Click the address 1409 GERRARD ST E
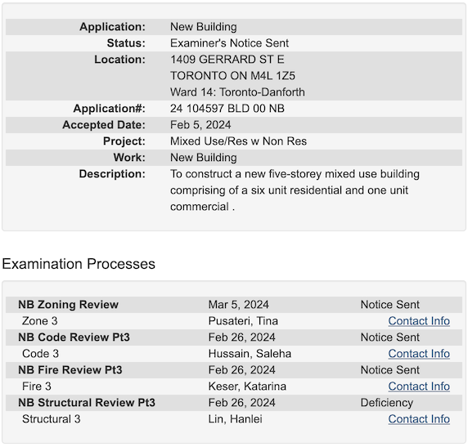 tap(227, 60)
